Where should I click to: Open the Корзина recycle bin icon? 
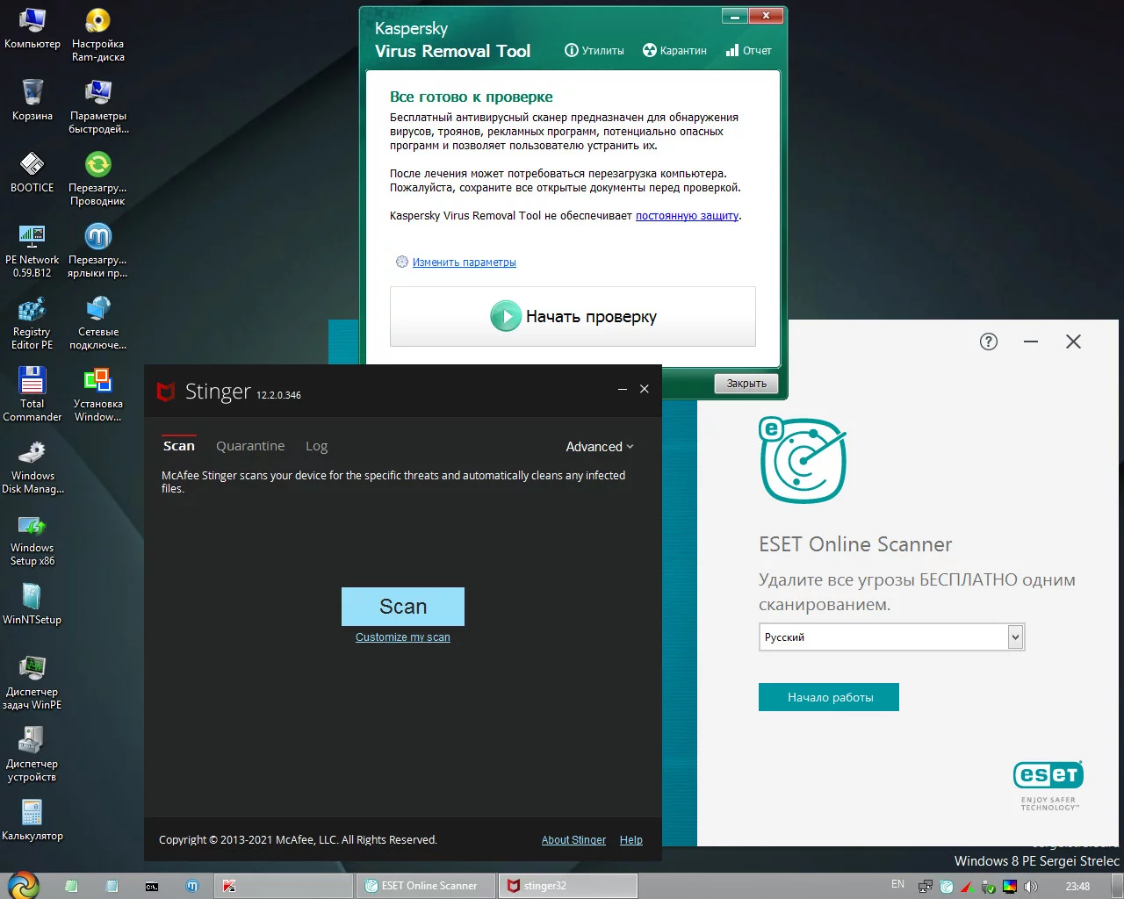32,100
